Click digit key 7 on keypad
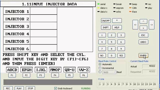Viewport: 160px width, 90px height. point(102,49)
